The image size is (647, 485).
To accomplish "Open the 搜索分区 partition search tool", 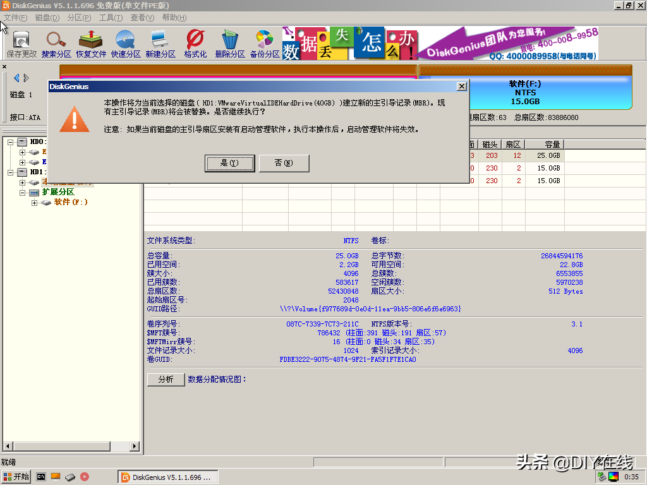I will 56,42.
